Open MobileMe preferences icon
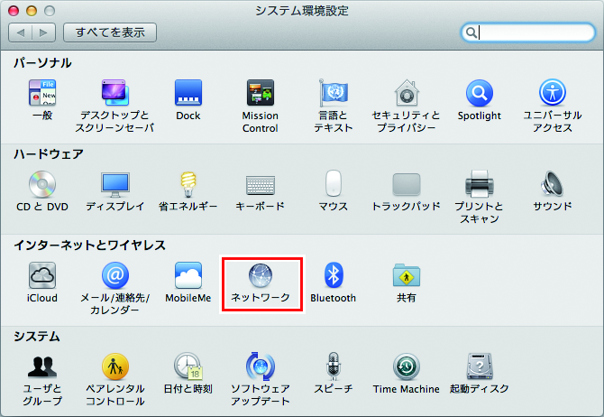 (188, 275)
